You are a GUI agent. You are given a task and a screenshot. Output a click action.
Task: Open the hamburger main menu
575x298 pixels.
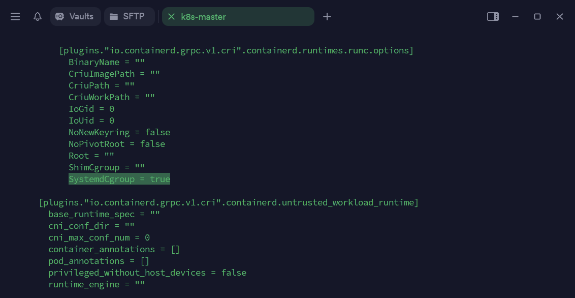click(x=15, y=17)
